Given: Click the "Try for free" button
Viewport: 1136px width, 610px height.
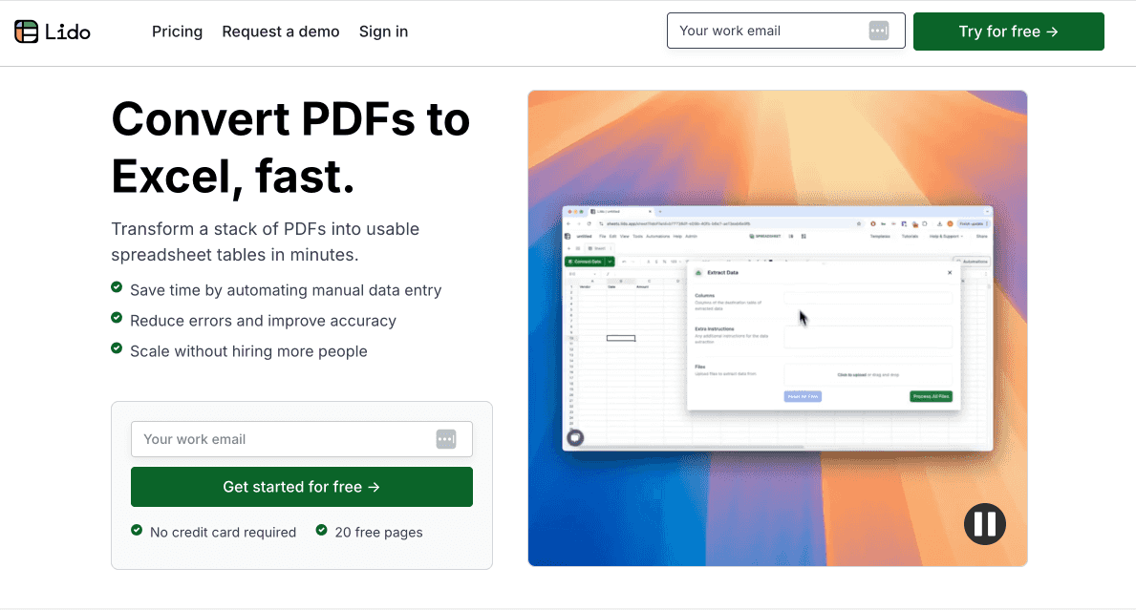Looking at the screenshot, I should coord(1008,31).
